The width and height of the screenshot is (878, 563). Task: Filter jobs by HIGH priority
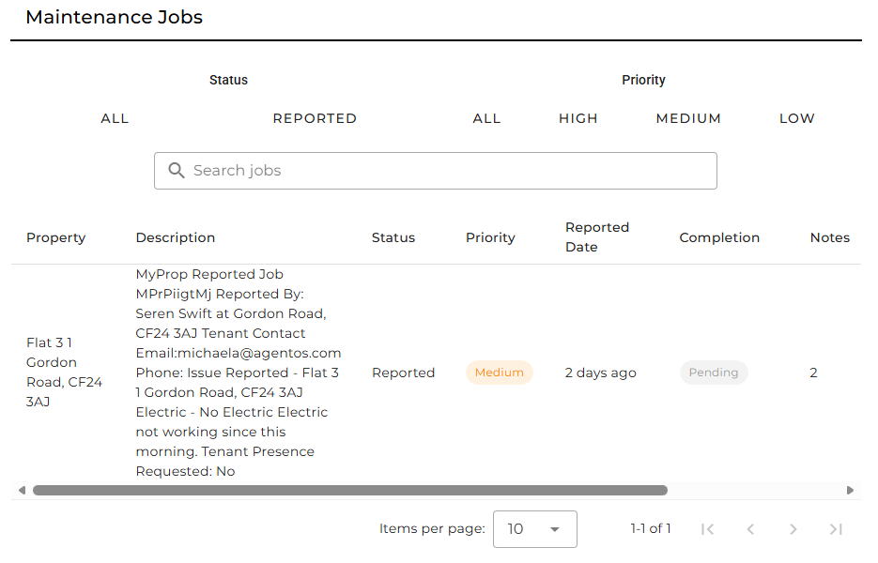pos(578,118)
